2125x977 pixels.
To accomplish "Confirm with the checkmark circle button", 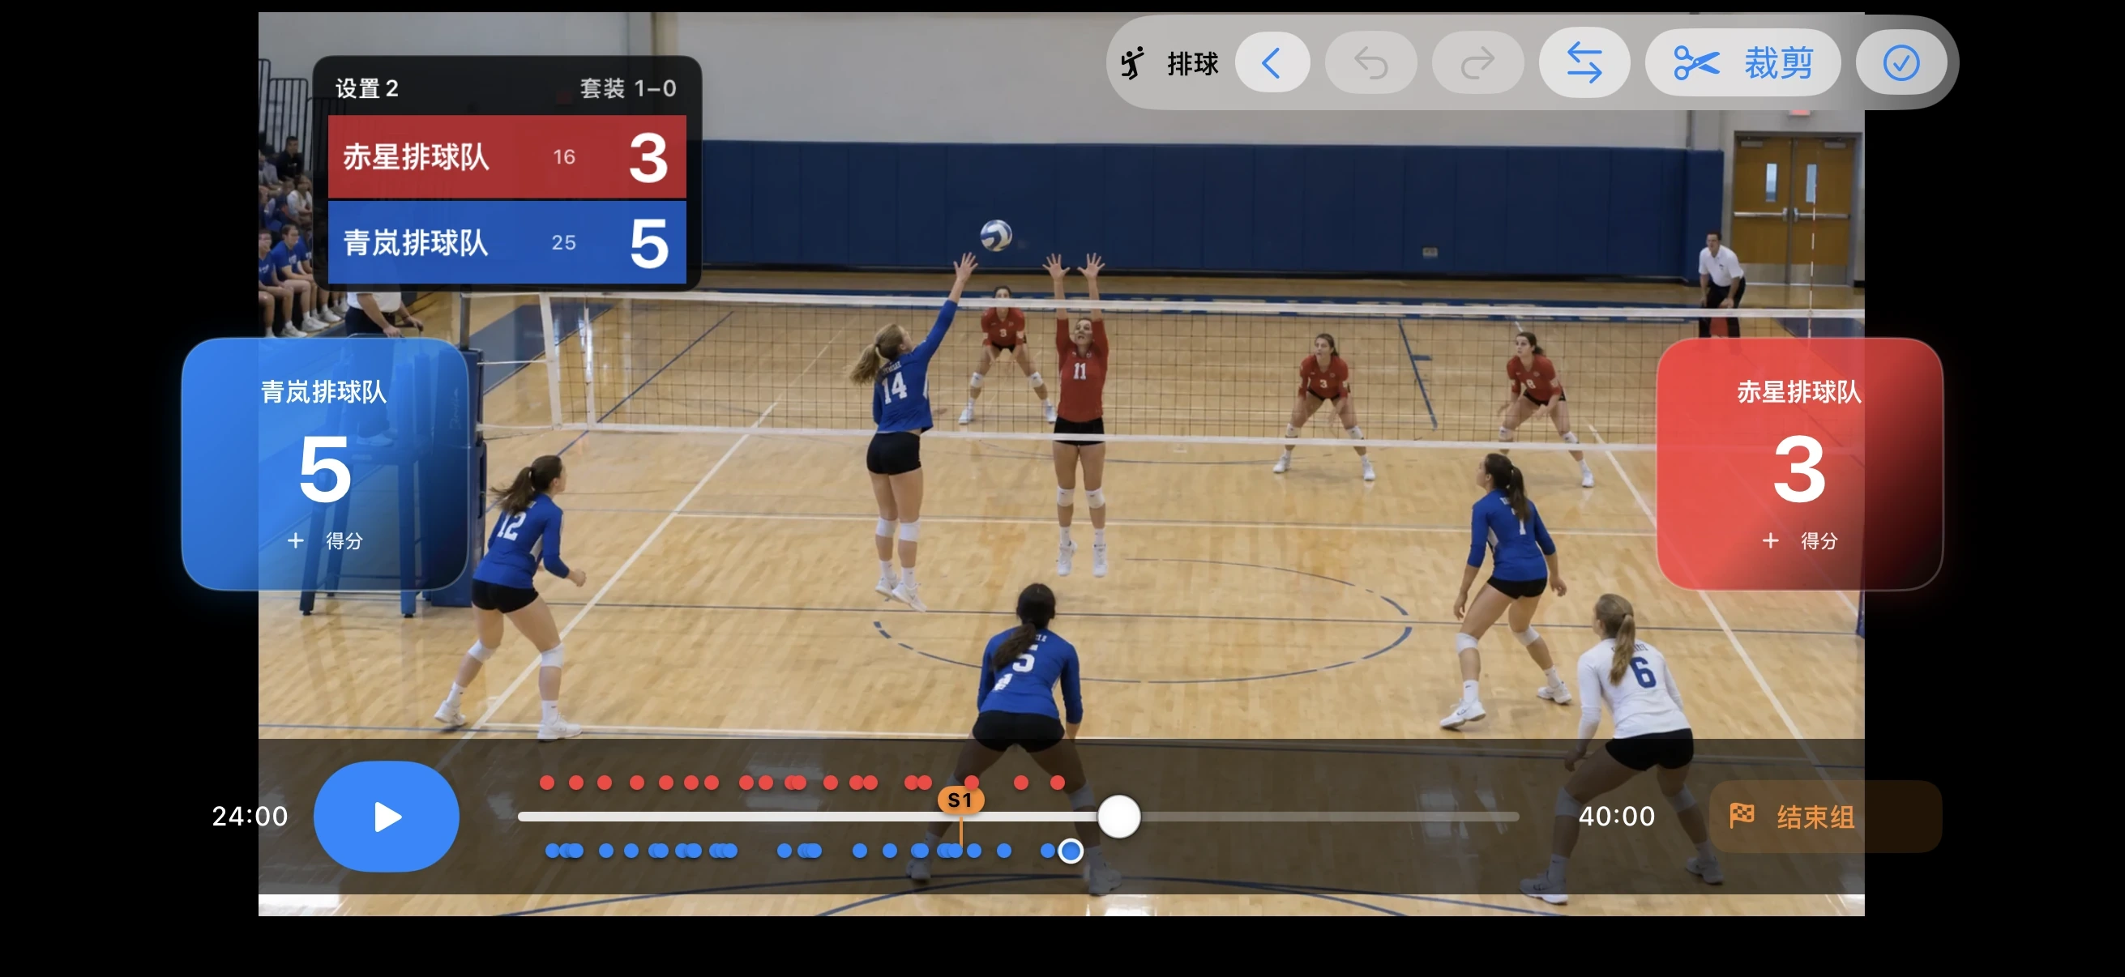I will click(1901, 62).
